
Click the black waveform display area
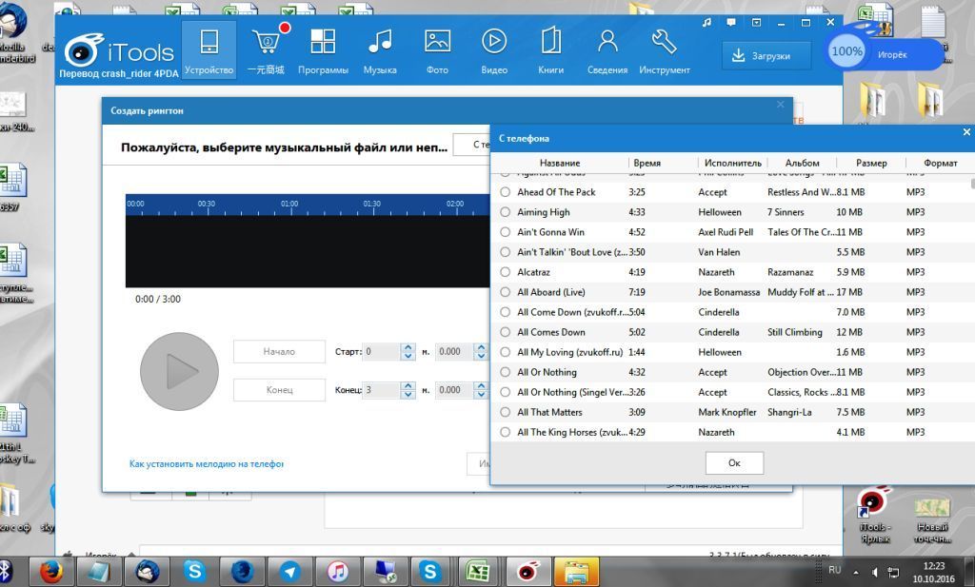click(x=308, y=251)
